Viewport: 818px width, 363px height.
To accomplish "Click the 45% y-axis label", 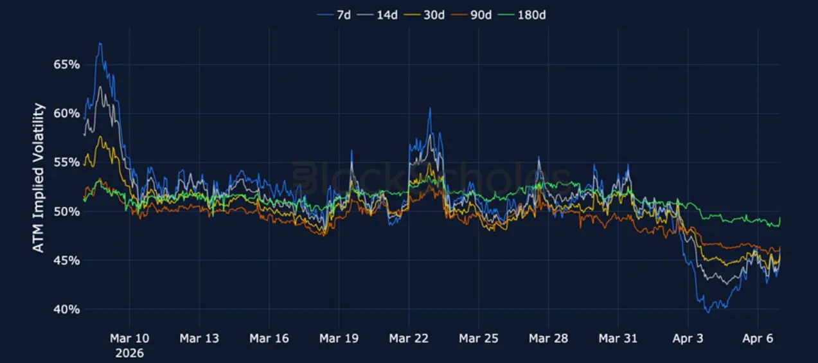I will [x=67, y=260].
